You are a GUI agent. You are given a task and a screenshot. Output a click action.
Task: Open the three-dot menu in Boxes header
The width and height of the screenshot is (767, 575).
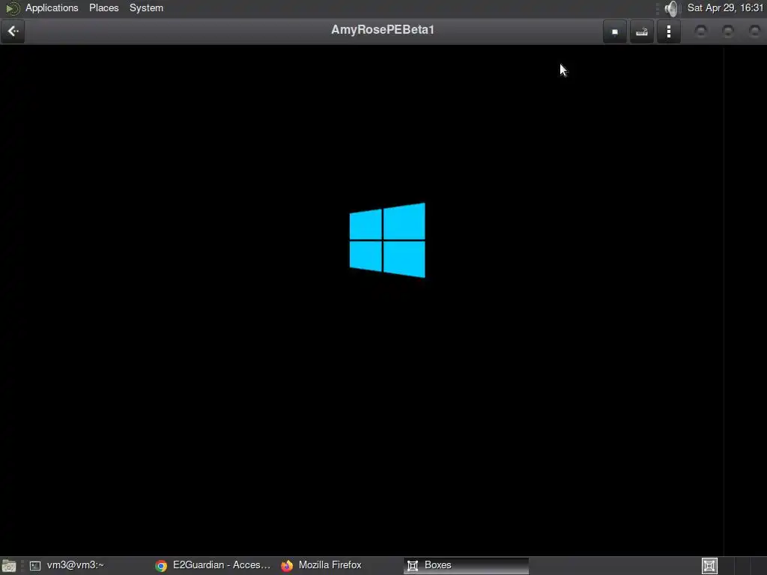coord(669,31)
